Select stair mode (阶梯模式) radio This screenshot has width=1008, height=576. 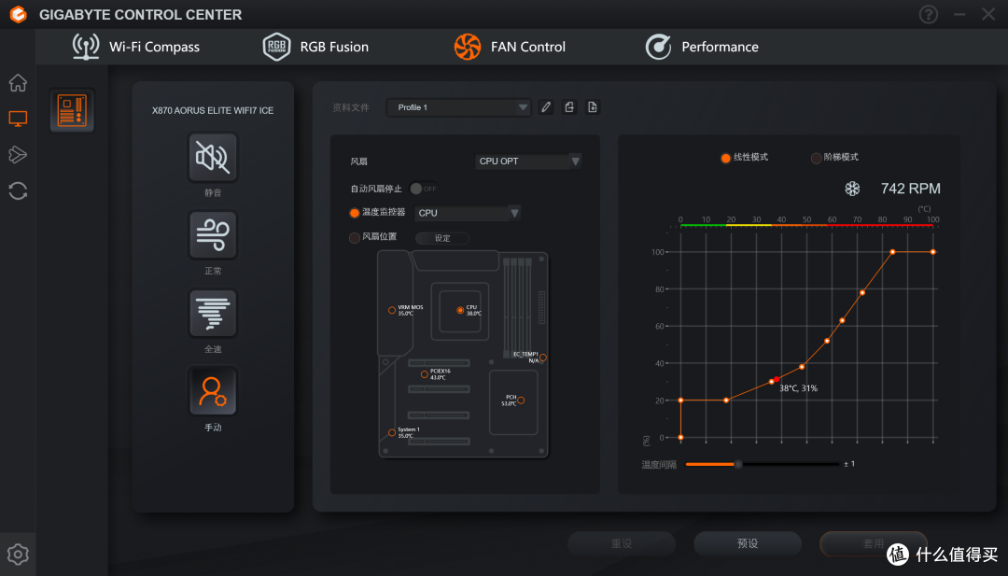816,158
